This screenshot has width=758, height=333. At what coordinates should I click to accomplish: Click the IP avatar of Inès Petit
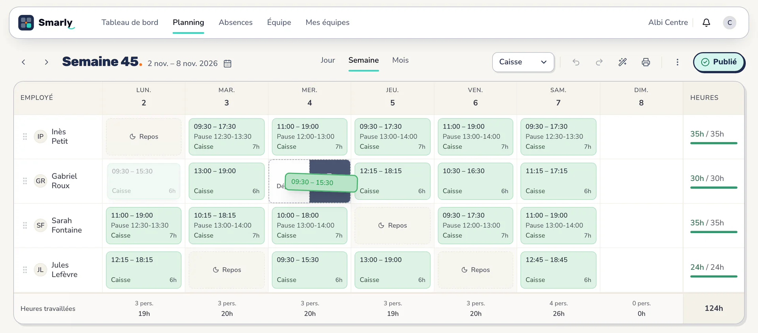(x=40, y=137)
